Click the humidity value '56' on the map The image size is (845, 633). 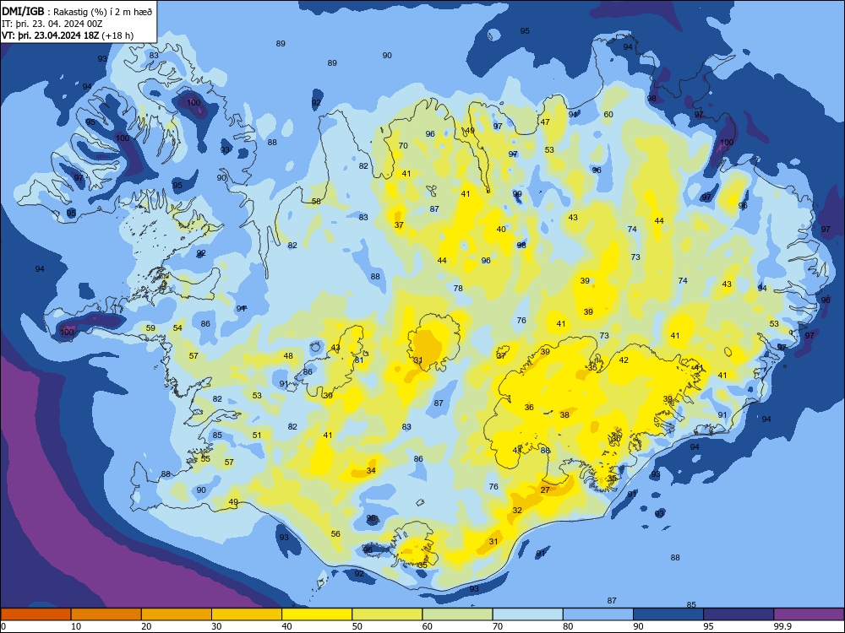(335, 534)
